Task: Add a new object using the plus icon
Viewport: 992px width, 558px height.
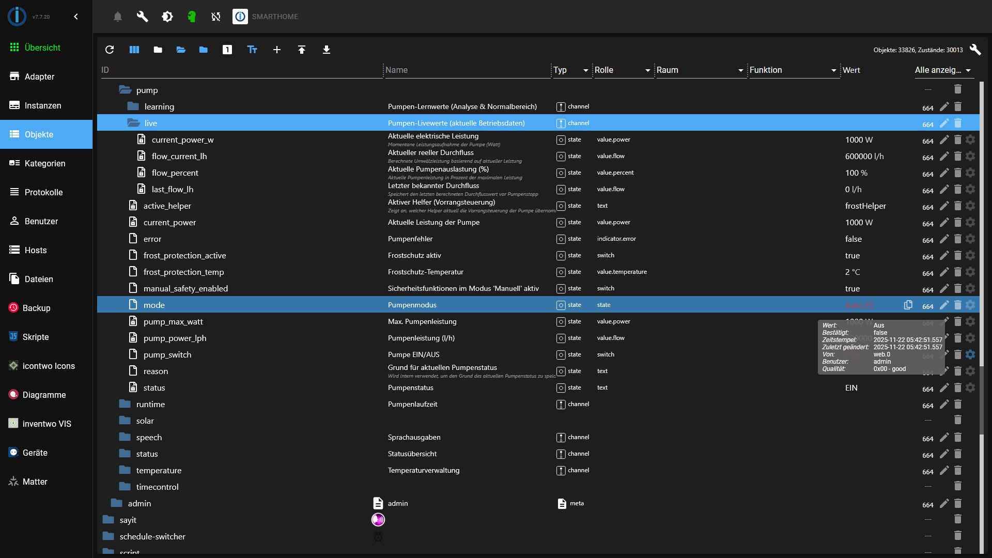Action: coord(277,50)
